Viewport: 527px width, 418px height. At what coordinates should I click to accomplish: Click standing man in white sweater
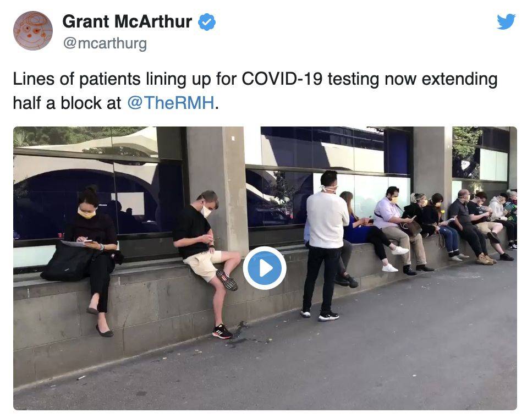tap(325, 245)
